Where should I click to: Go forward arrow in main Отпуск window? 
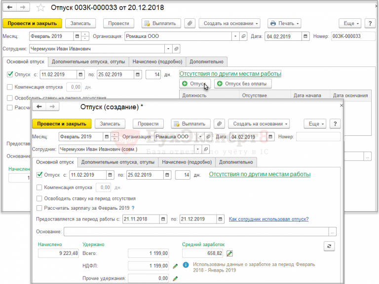(x=23, y=7)
